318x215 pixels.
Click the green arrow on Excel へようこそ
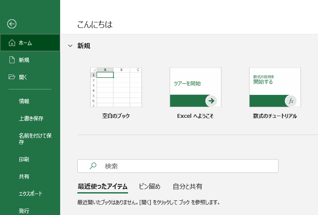click(x=211, y=101)
